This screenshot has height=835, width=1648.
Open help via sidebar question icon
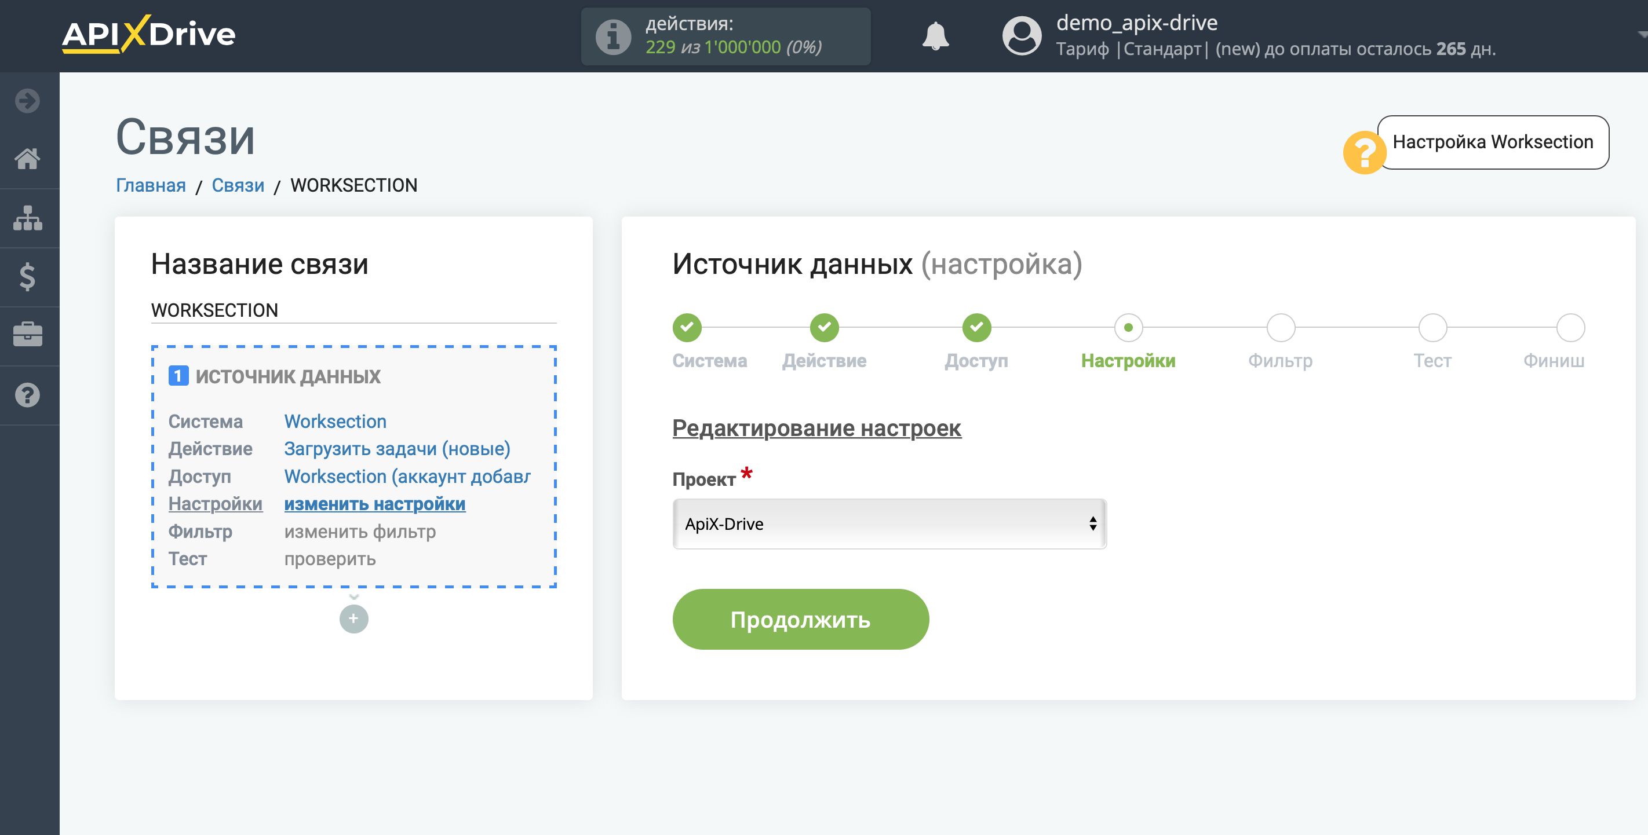(27, 395)
